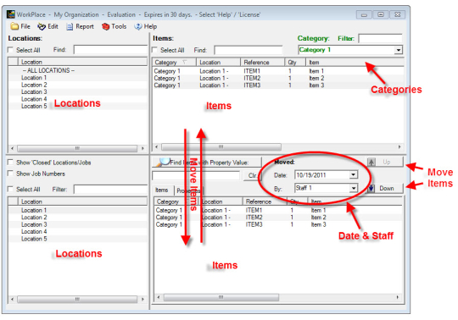Select Location 3 in bottom Locations list

pyautogui.click(x=78, y=224)
